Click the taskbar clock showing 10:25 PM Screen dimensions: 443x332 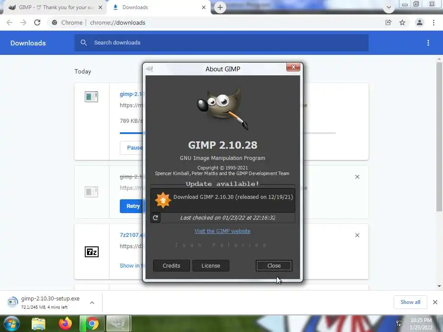[x=421, y=324]
